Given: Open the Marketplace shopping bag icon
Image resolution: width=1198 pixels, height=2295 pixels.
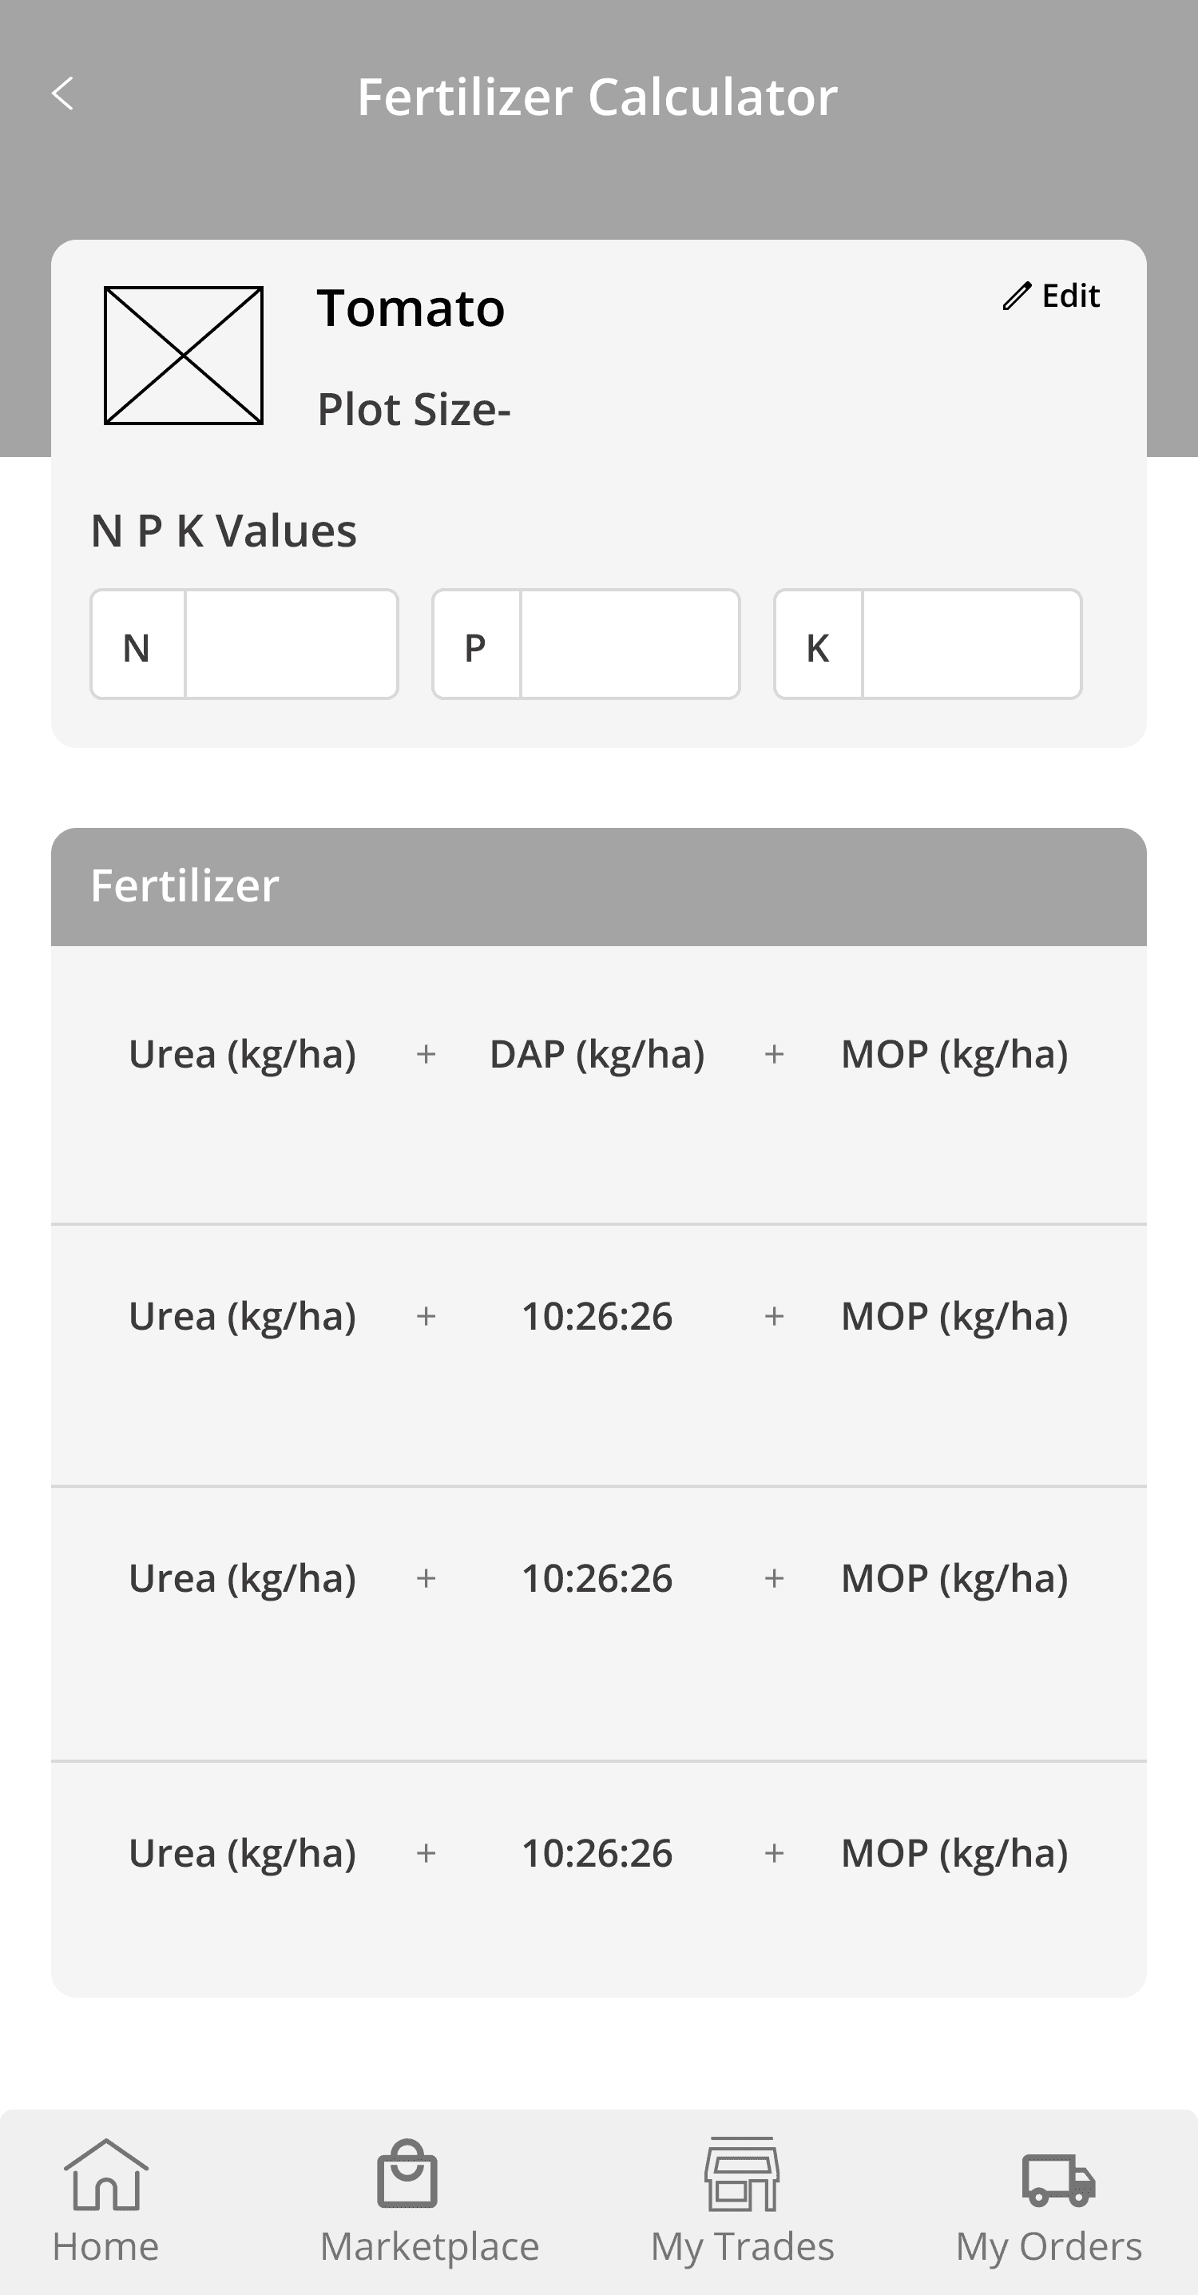Looking at the screenshot, I should click(407, 2174).
